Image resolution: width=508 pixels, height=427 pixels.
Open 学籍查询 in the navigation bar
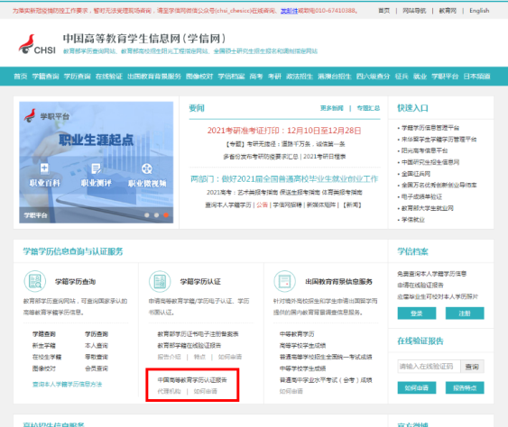coord(45,77)
